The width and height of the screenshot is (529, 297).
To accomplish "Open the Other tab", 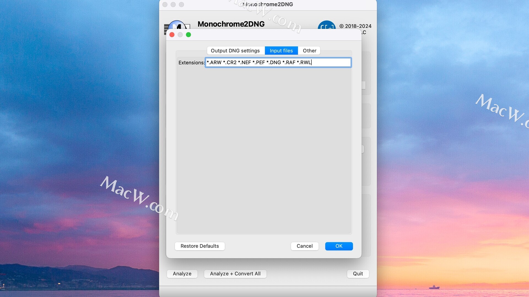I will pos(309,51).
